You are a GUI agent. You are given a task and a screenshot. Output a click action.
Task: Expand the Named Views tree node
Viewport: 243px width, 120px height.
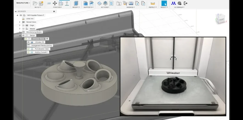[x=20, y=22]
